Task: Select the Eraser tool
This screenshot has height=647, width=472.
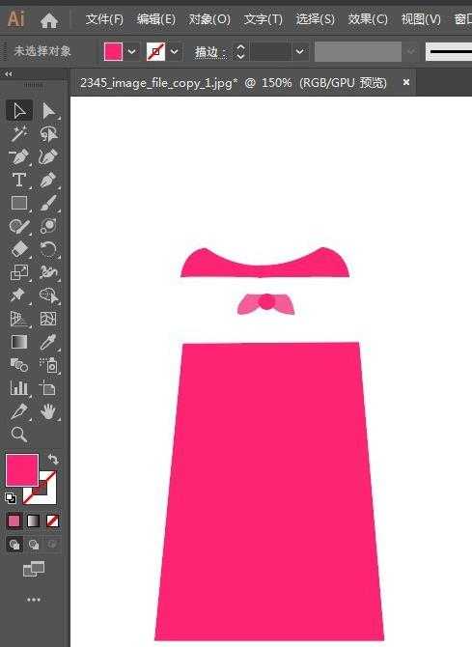Action: tap(19, 249)
